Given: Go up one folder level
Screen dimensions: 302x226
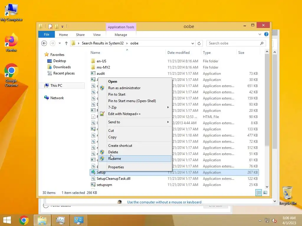Looking at the screenshot, I should coord(66,43).
